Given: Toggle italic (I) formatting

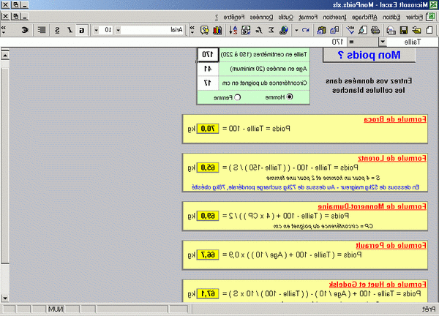Looking at the screenshot, I should tap(70, 30).
